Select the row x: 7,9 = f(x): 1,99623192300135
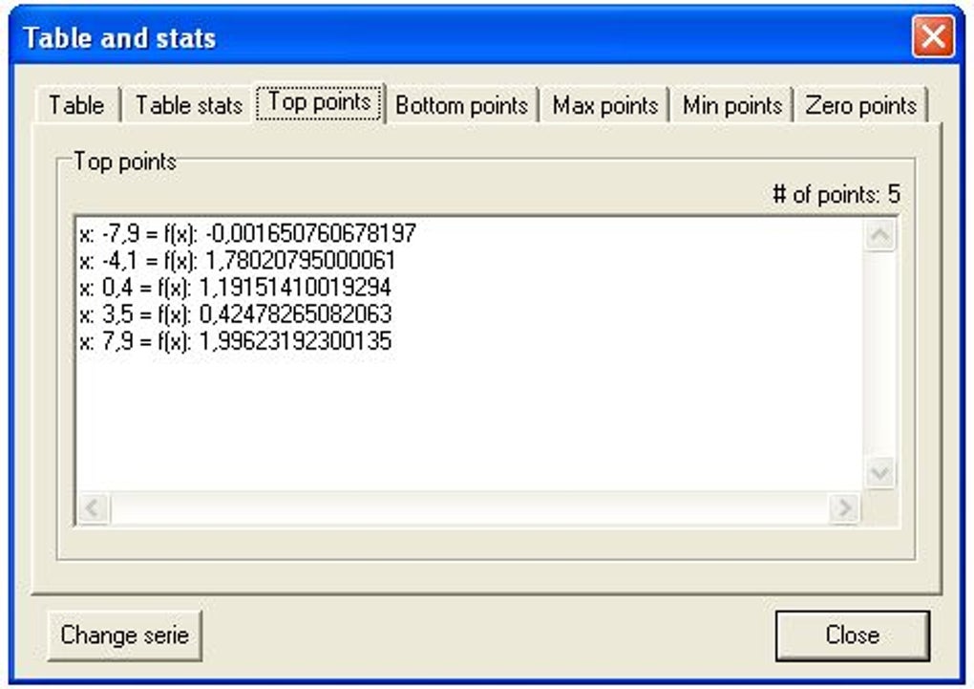Screen dimensions: 974x689 (236, 341)
